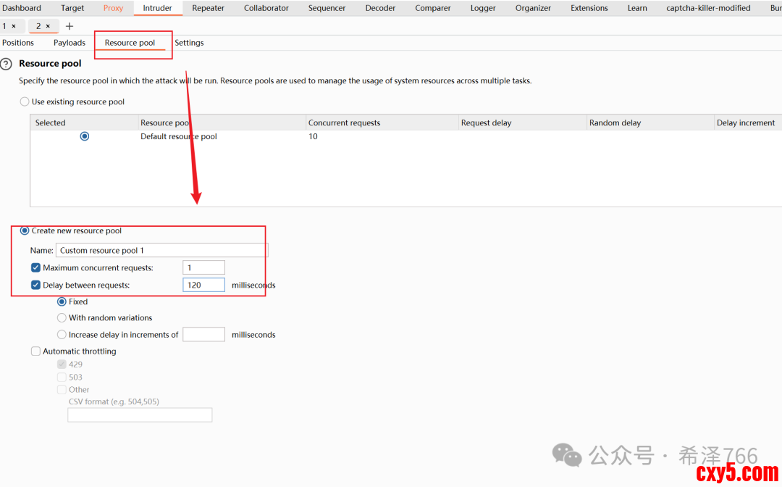Select the Default resource pool radio button
This screenshot has width=782, height=487.
click(x=85, y=136)
